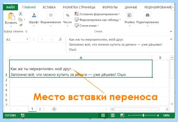
Task: Click the macro recording icon in status bar
Action: 23,115
